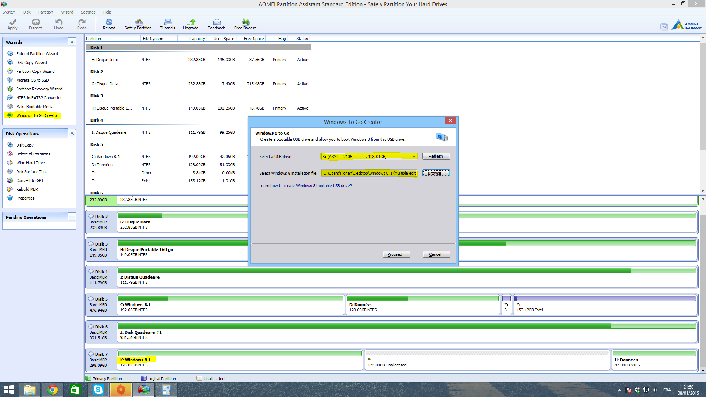Open disk Properties in Disk Operations
Screen dimensions: 706x397
[25, 198]
